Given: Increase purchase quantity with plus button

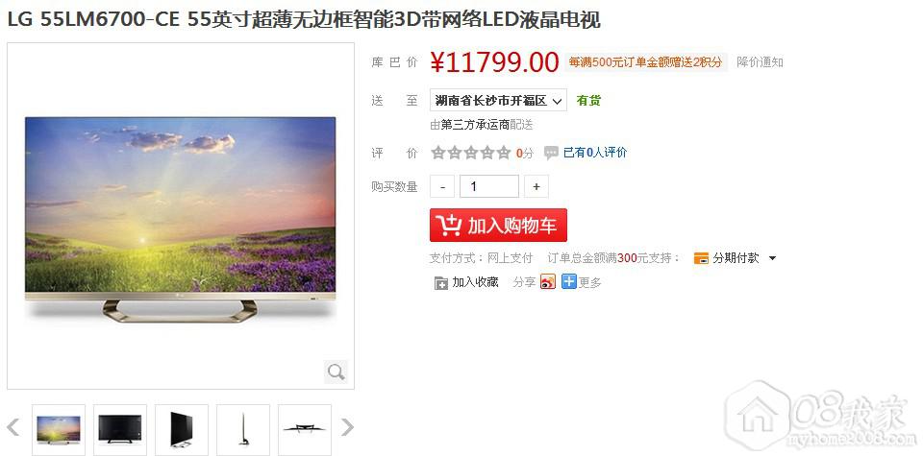Looking at the screenshot, I should (536, 186).
